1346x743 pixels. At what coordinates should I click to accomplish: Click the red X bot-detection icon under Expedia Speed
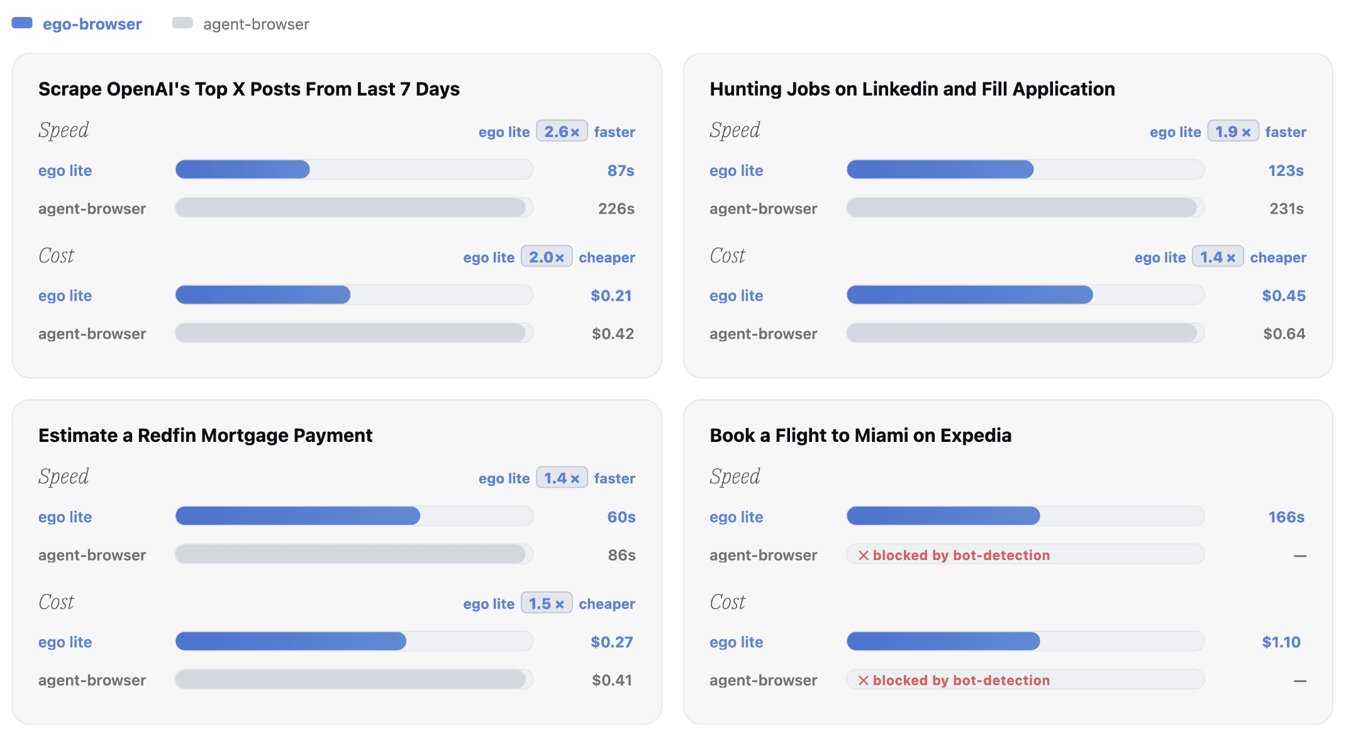864,555
